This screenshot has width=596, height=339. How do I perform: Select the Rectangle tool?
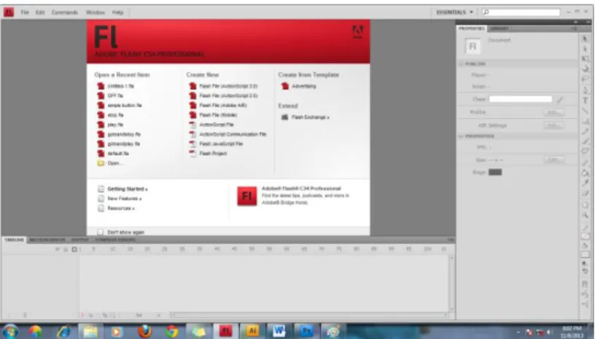pos(585,121)
